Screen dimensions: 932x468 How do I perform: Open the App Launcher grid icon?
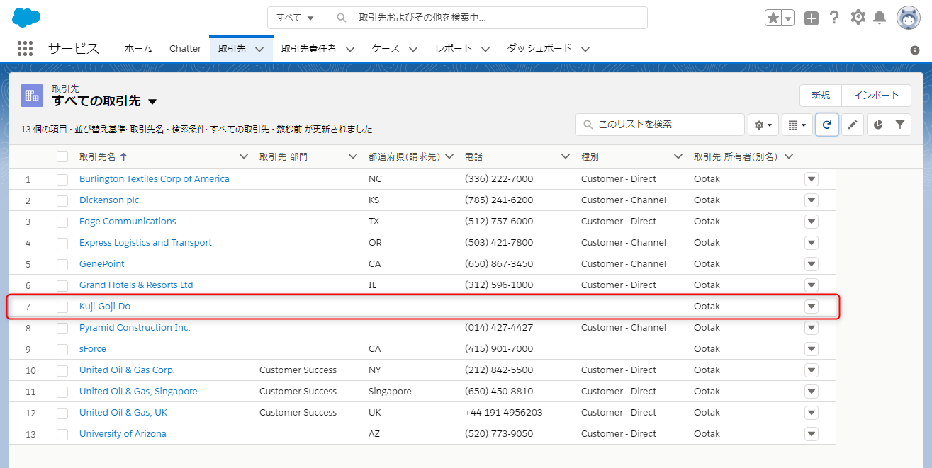pyautogui.click(x=25, y=48)
